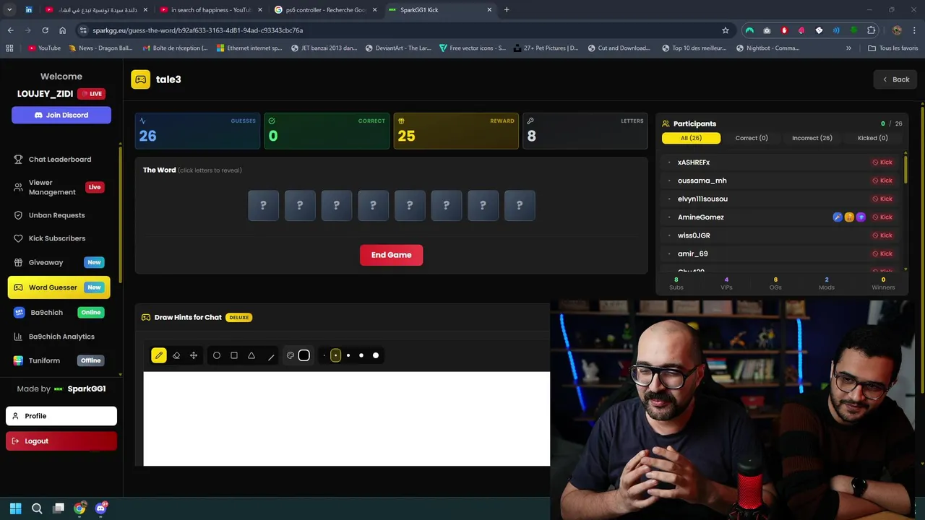This screenshot has width=925, height=520.
Task: Click the camera screenshot extension icon
Action: [x=767, y=30]
